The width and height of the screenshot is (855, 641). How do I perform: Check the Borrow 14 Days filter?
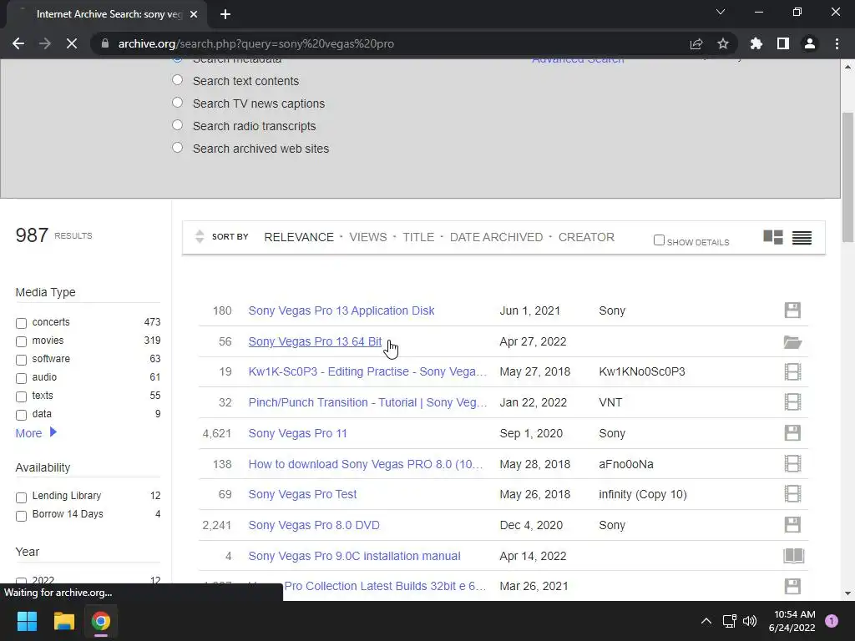(x=21, y=516)
